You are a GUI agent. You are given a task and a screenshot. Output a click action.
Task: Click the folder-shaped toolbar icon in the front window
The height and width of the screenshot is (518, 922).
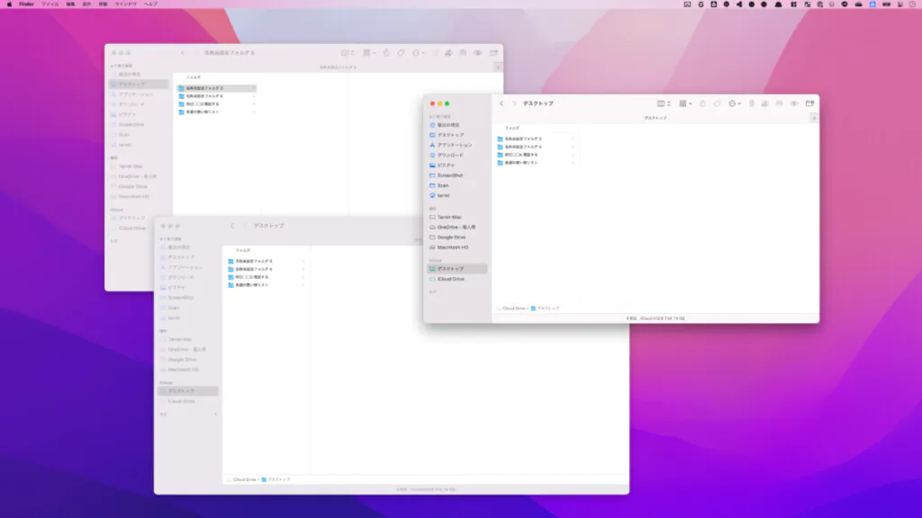pos(809,103)
